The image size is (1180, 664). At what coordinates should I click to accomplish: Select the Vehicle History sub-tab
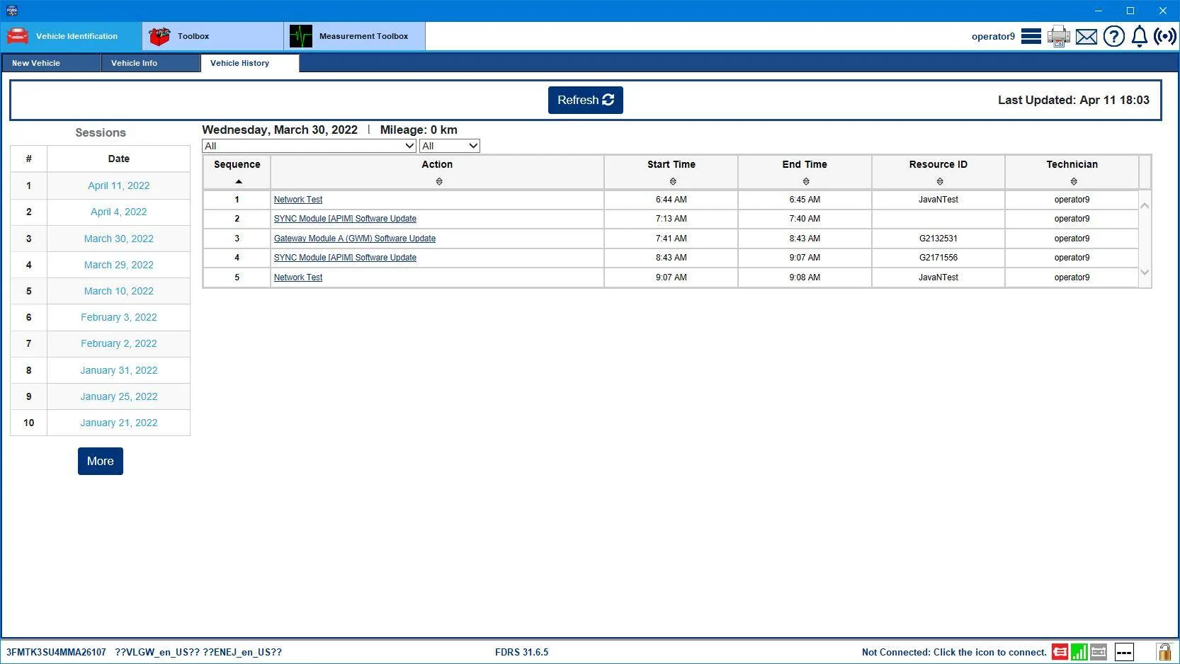(x=250, y=63)
